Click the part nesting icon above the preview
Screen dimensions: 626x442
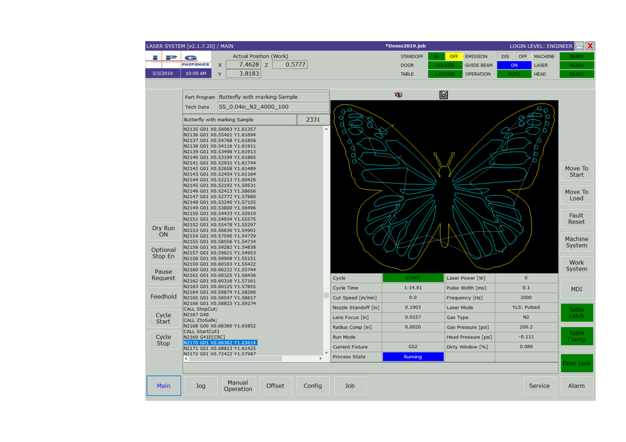point(444,95)
